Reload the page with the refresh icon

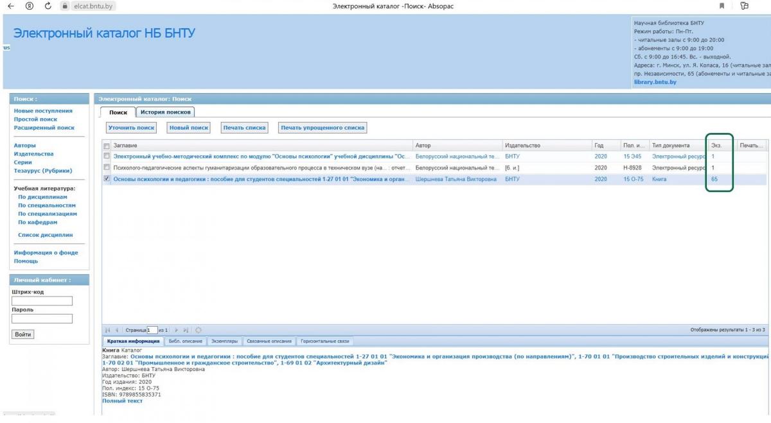click(x=49, y=6)
